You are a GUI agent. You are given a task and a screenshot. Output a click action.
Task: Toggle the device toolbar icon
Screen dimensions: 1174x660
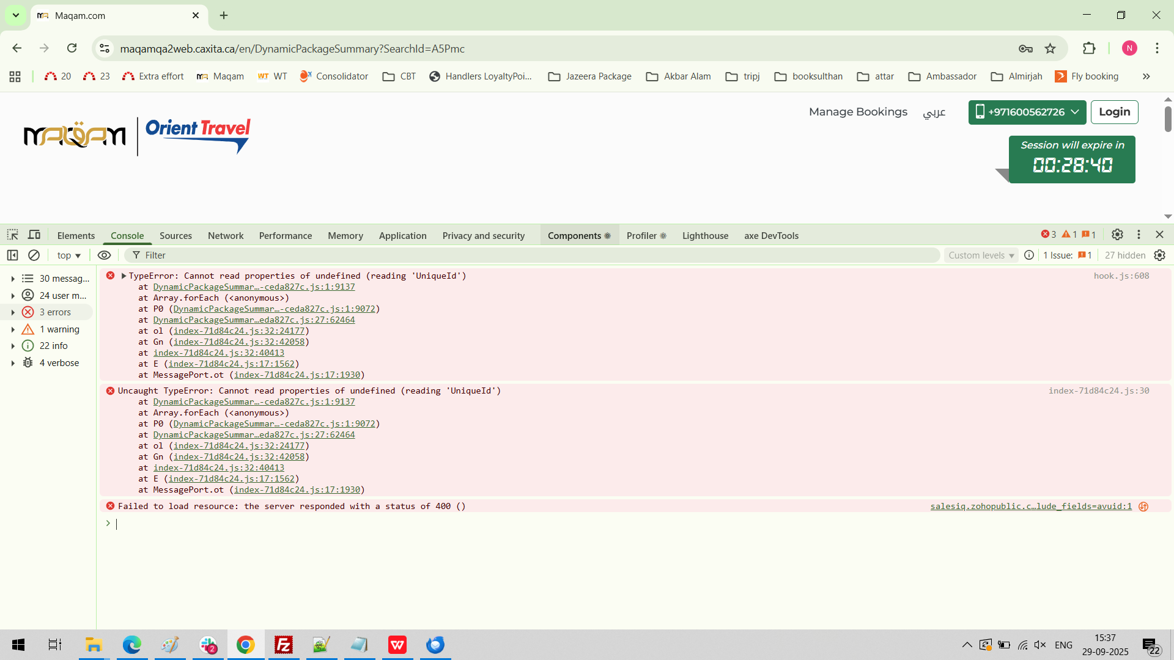point(34,235)
